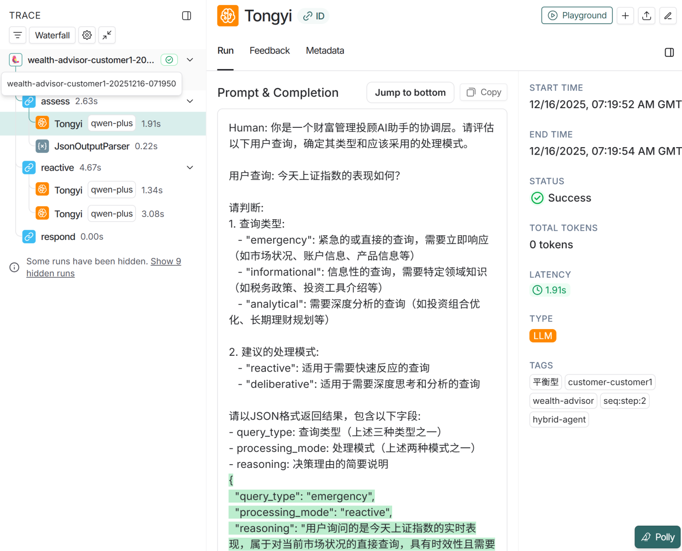Click the hybrid-agent tag
The width and height of the screenshot is (682, 551).
559,419
